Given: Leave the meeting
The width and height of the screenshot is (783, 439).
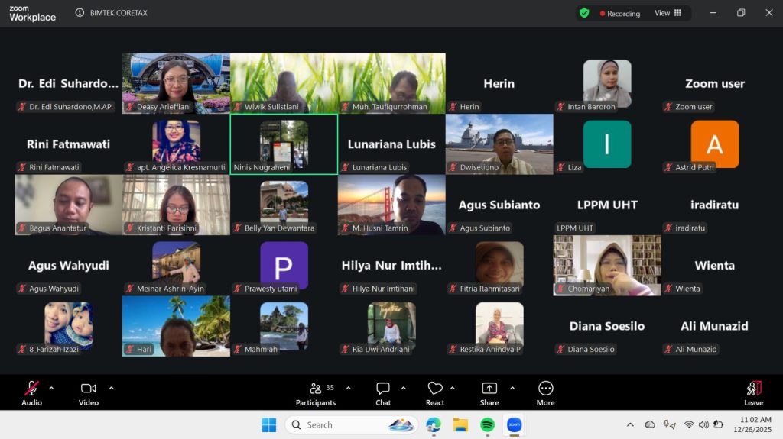Looking at the screenshot, I should (753, 393).
